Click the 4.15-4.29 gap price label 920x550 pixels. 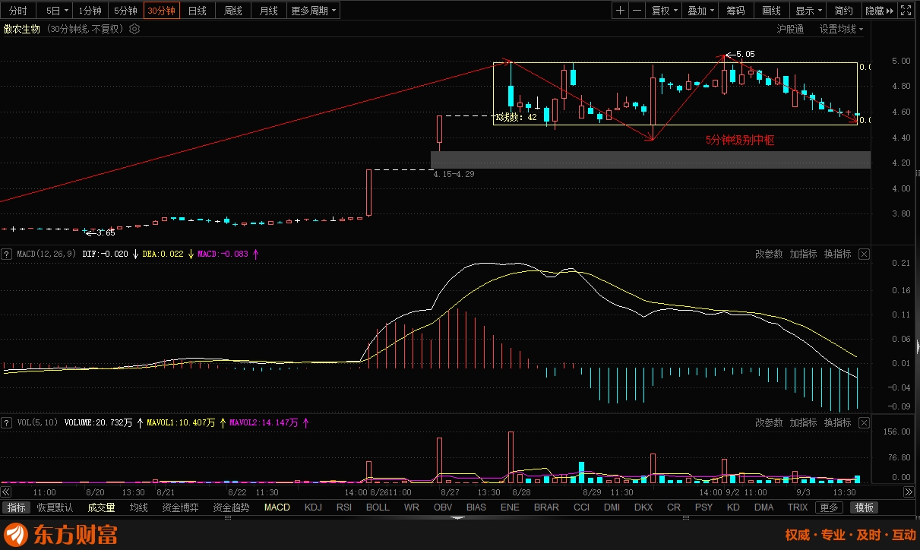tap(454, 175)
